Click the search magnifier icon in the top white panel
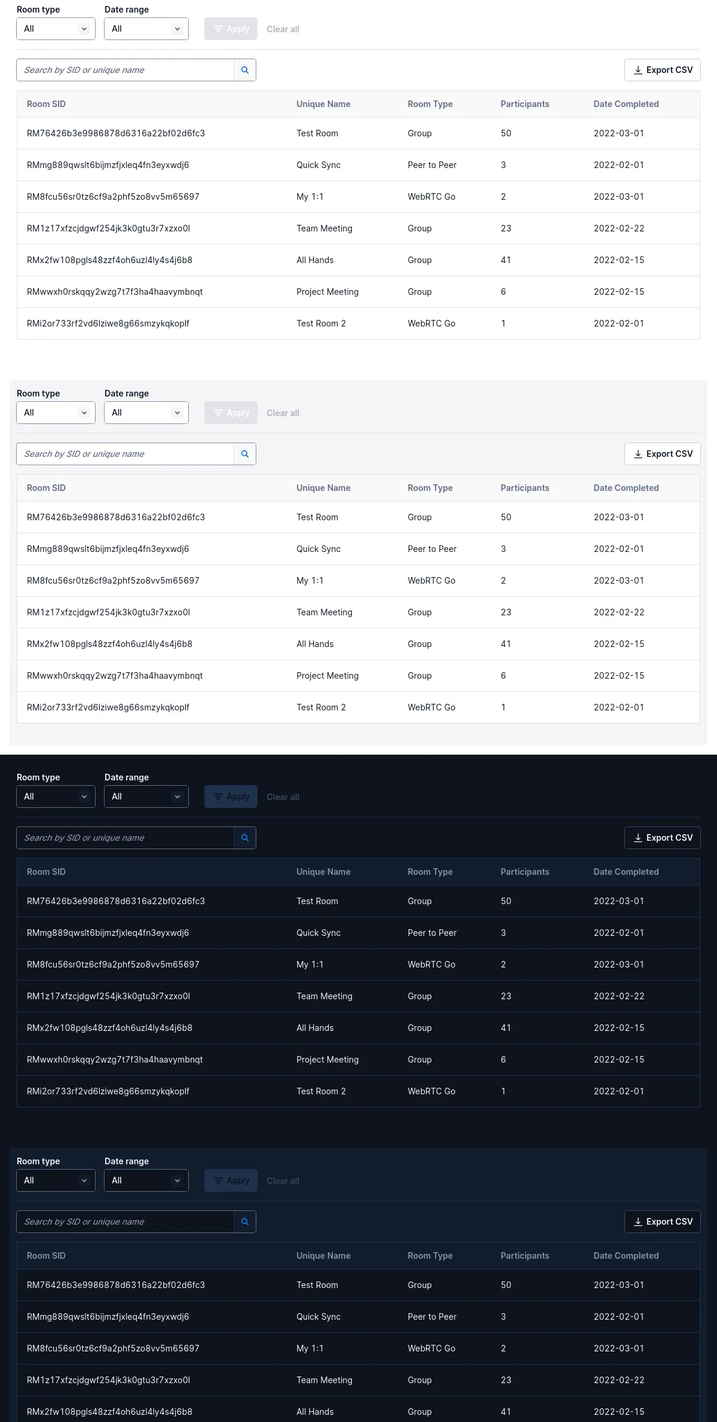This screenshot has width=717, height=1422. click(x=245, y=70)
